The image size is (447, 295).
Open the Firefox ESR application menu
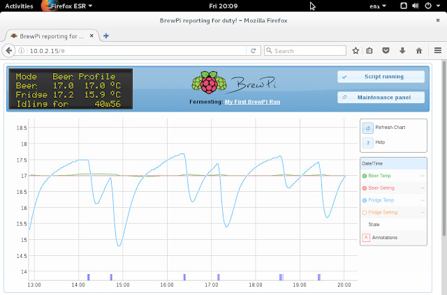(x=67, y=6)
